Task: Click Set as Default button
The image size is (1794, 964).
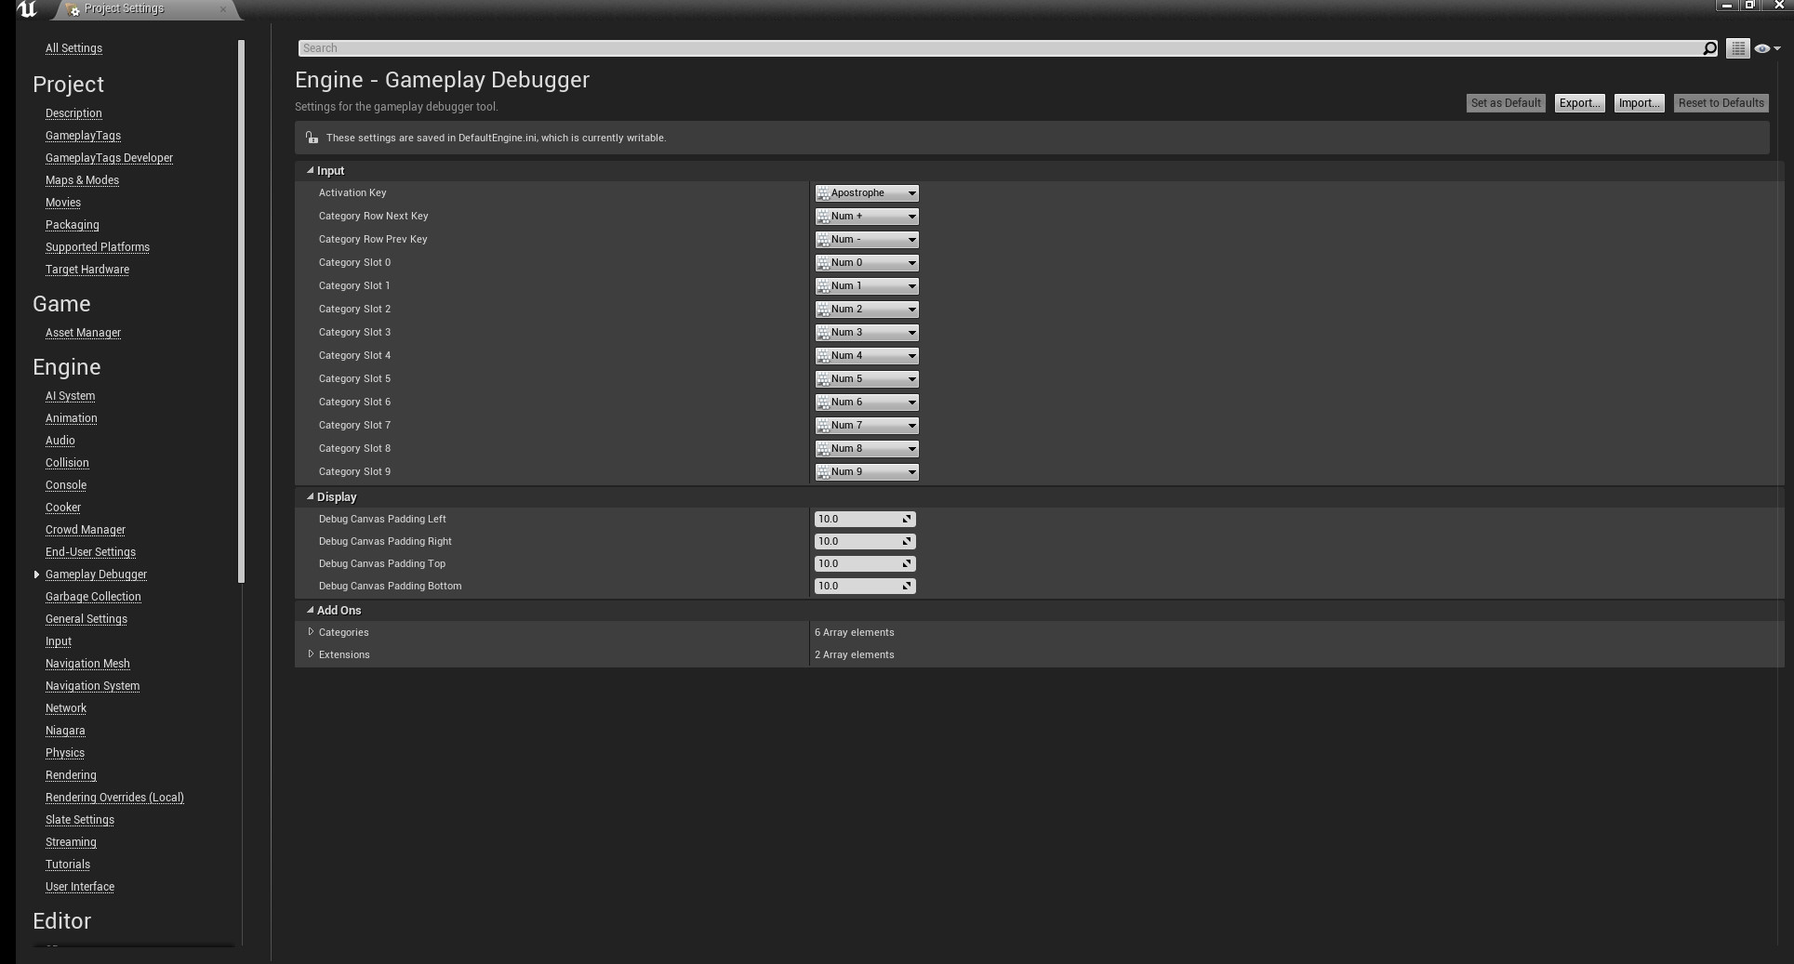Action: click(x=1506, y=103)
